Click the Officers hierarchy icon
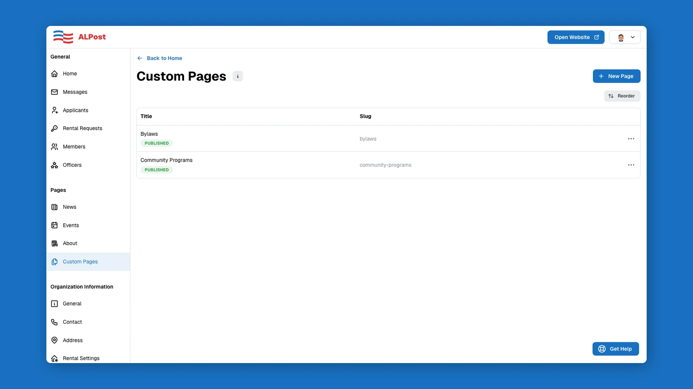 (x=55, y=165)
